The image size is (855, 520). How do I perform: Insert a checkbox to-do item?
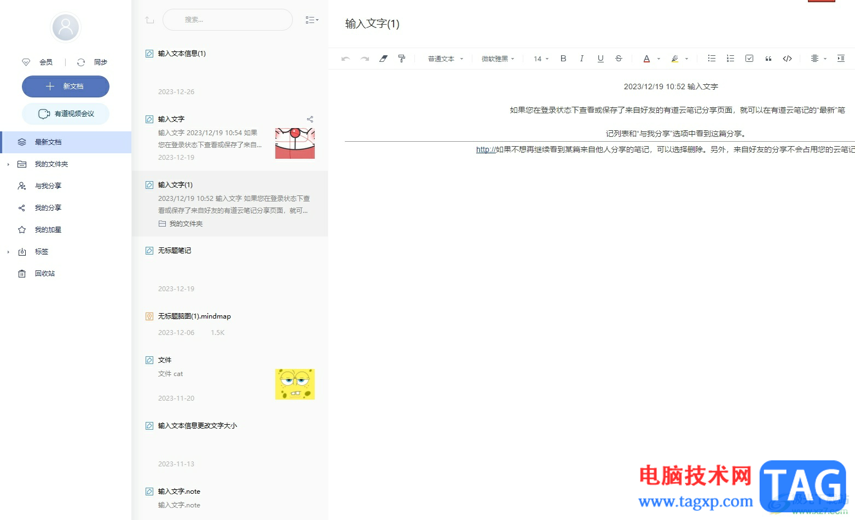749,59
